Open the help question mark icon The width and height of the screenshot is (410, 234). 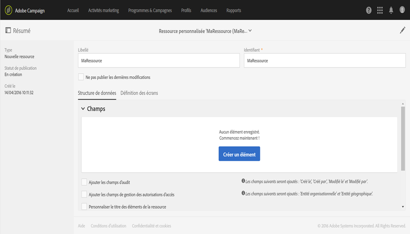coord(369,11)
